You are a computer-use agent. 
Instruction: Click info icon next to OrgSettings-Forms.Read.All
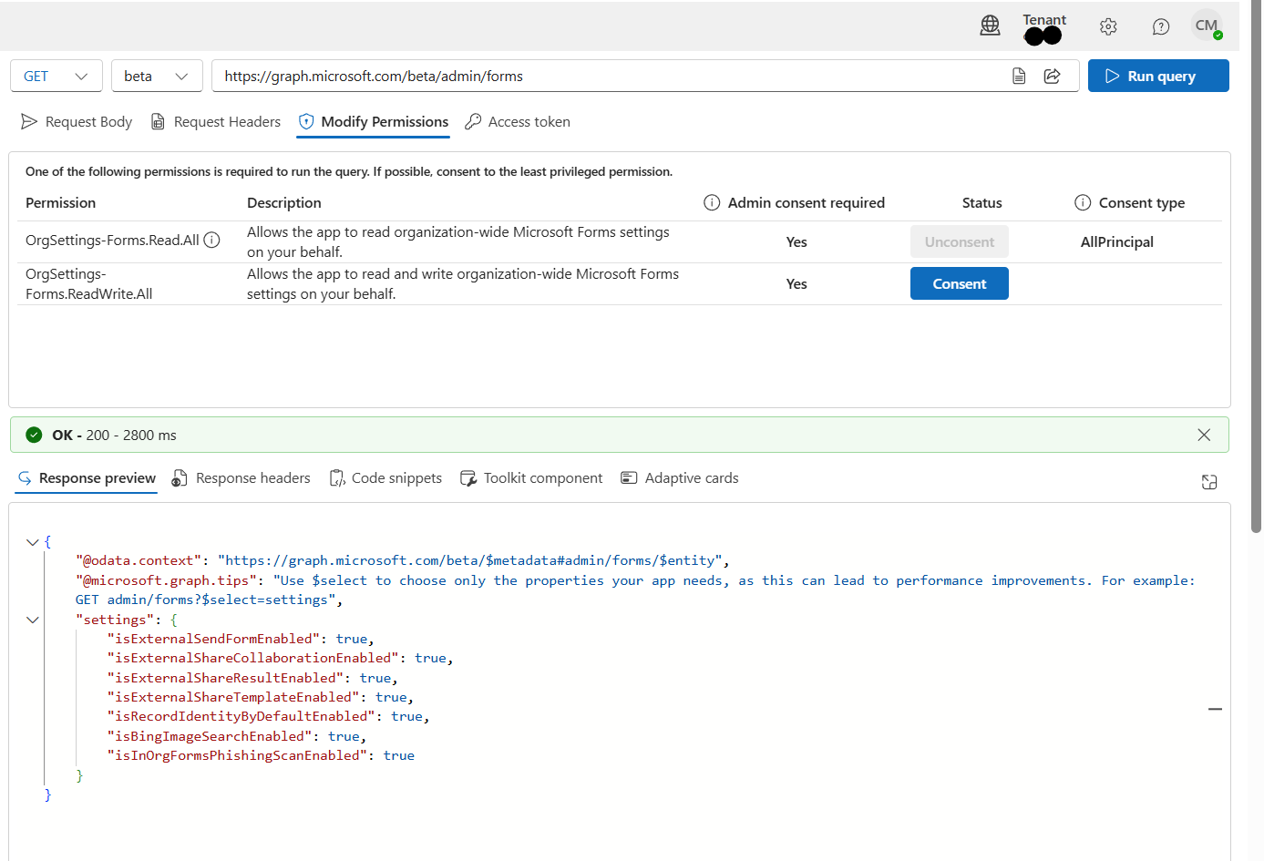point(211,240)
